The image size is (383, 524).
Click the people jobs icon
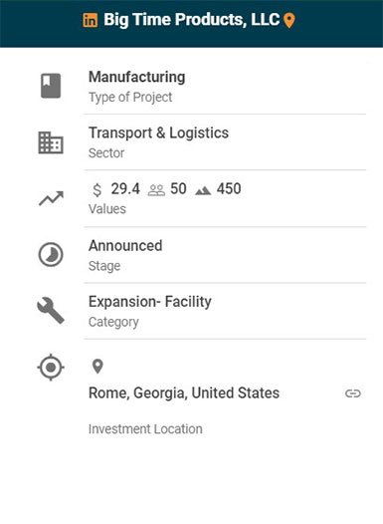[x=156, y=190]
